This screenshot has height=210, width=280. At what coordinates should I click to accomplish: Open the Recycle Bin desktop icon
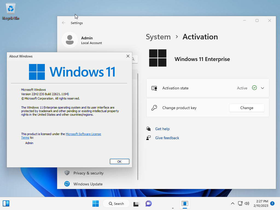point(11,11)
